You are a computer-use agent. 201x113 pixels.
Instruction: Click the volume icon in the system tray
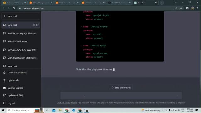click(x=172, y=110)
